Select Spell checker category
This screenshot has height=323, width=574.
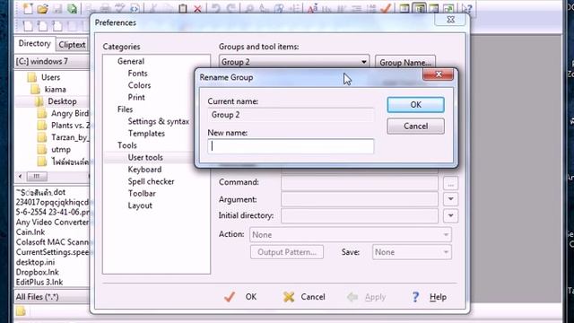click(151, 181)
